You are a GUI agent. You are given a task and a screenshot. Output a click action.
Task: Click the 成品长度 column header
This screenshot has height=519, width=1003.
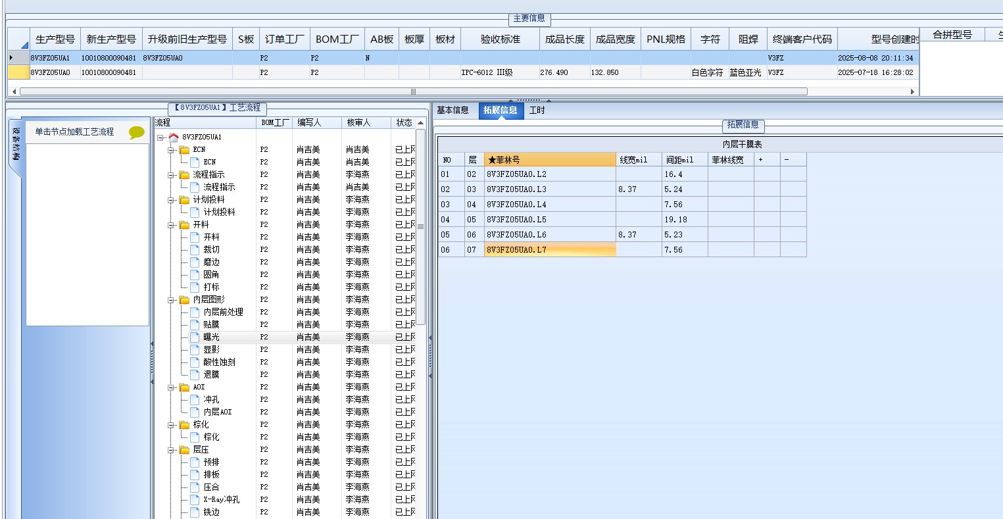point(565,39)
